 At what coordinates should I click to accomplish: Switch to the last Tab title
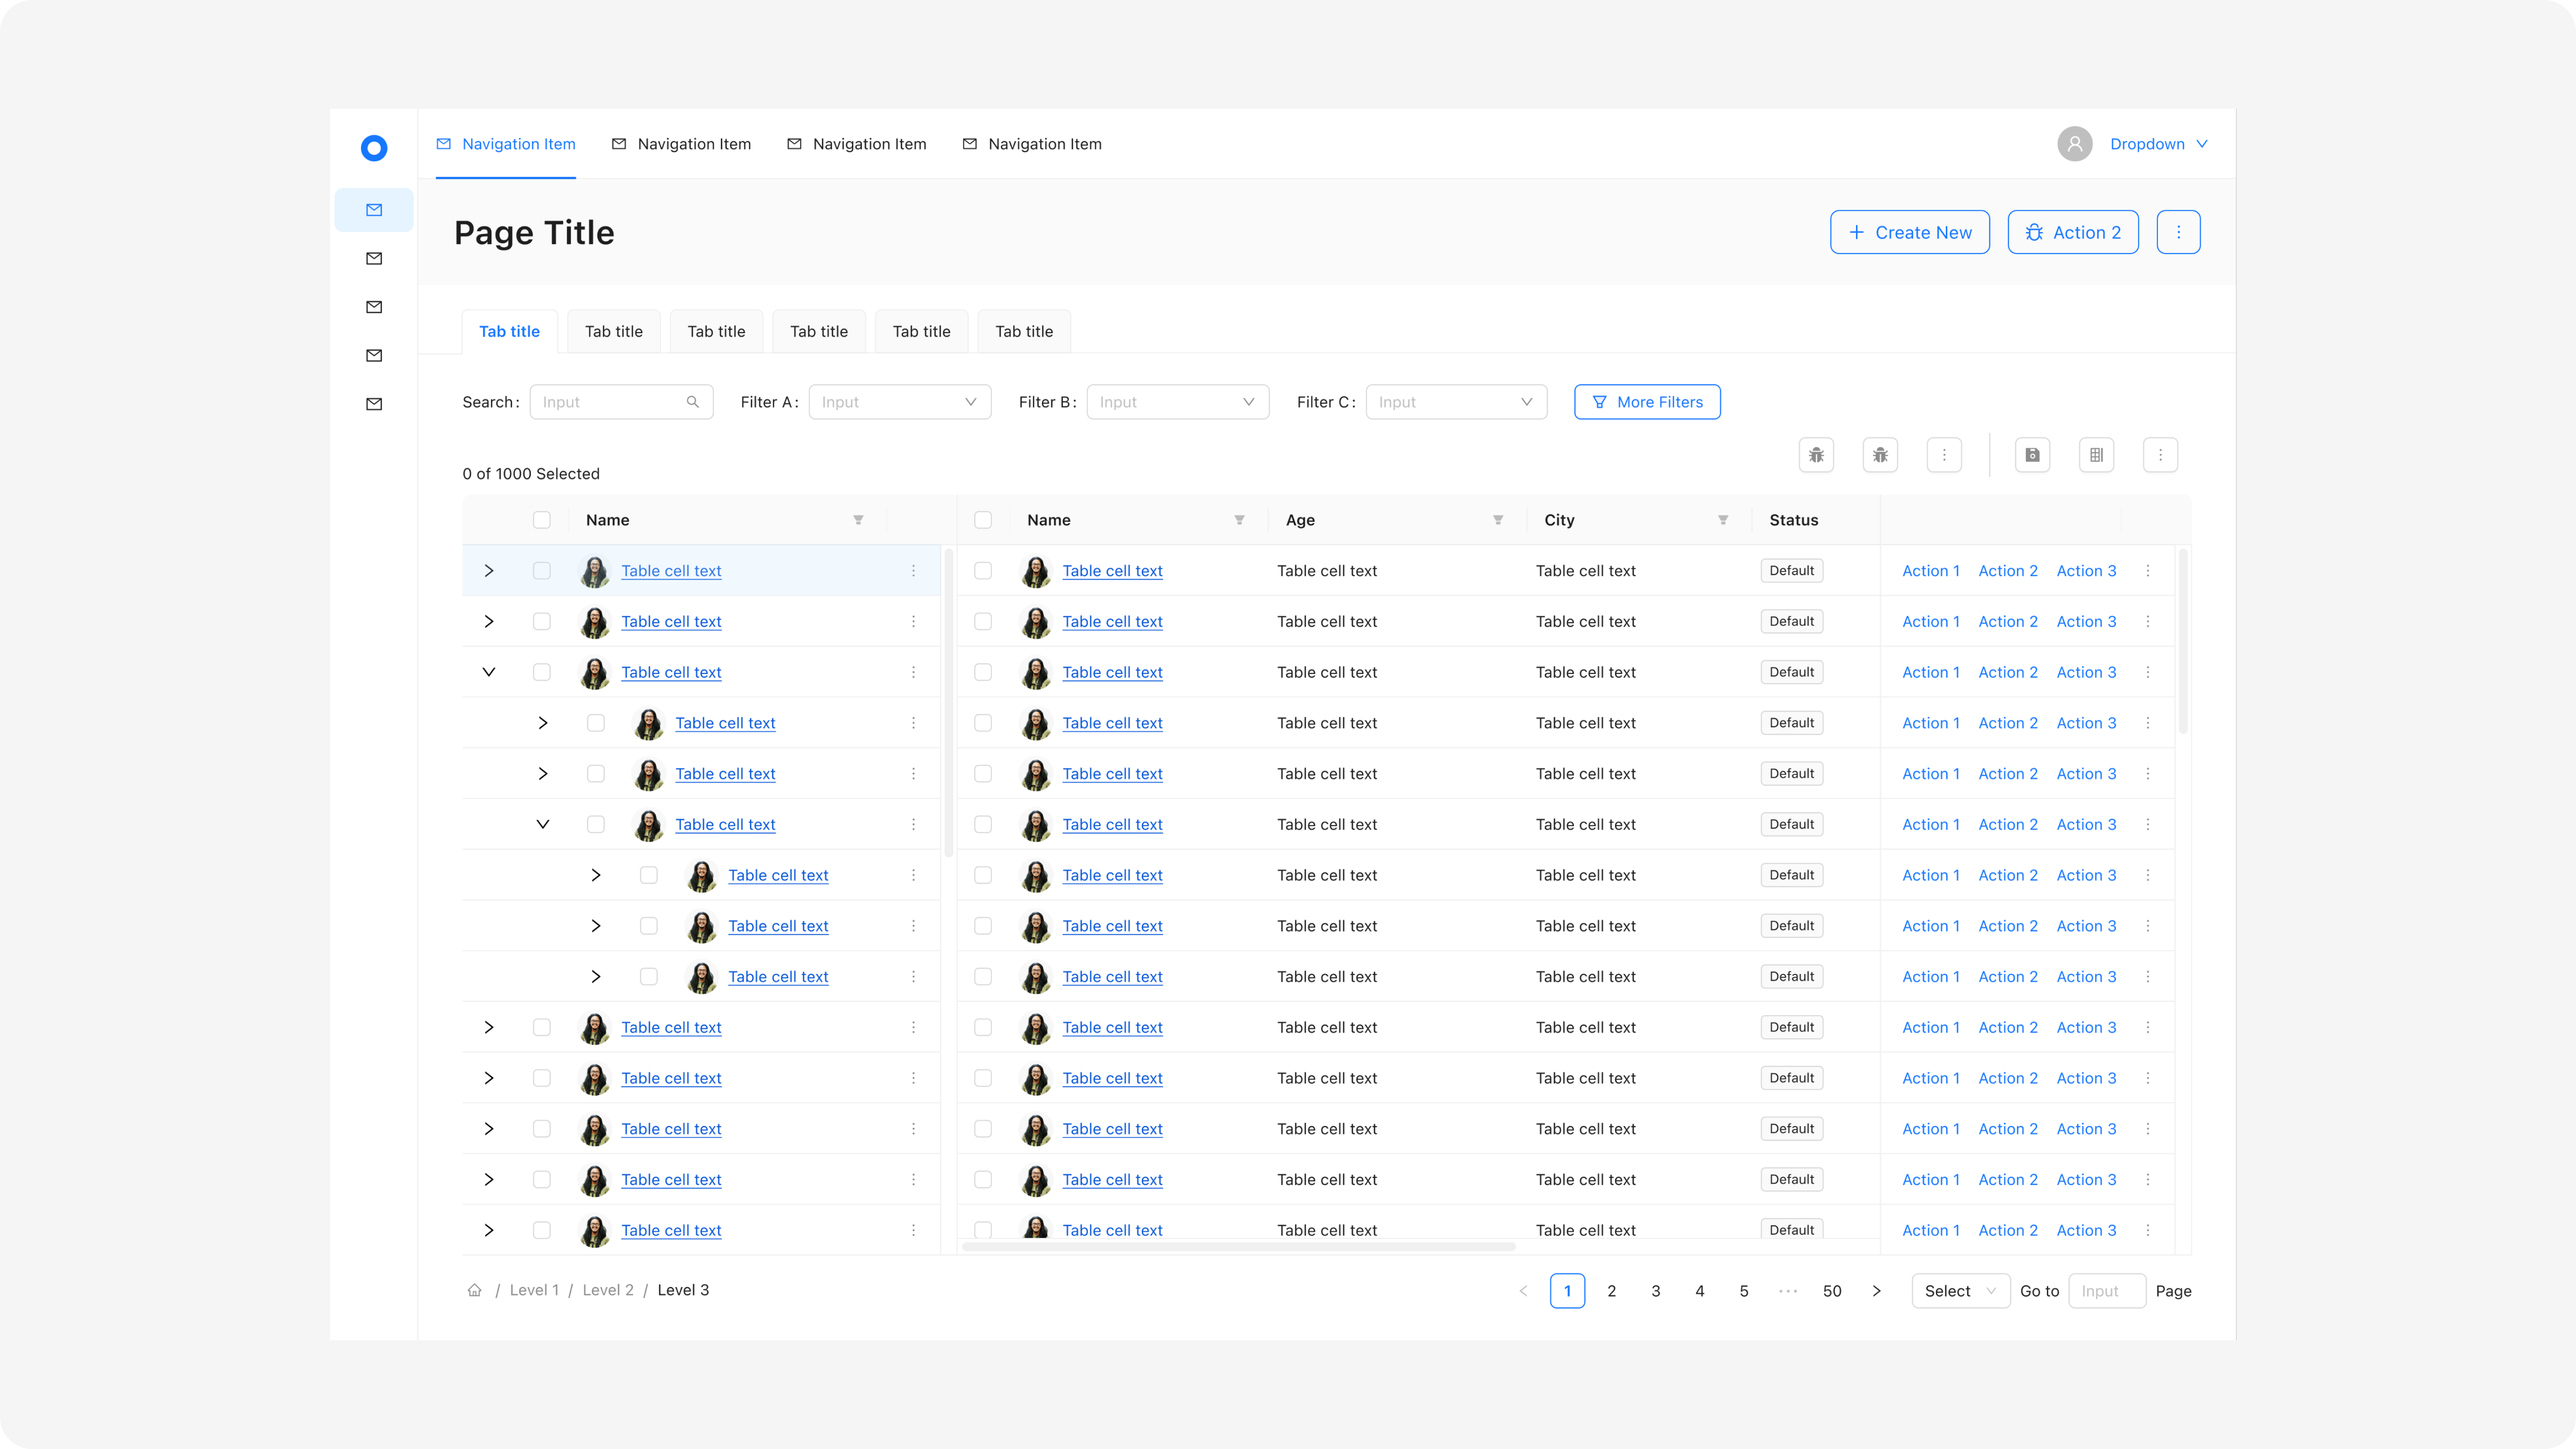1024,332
